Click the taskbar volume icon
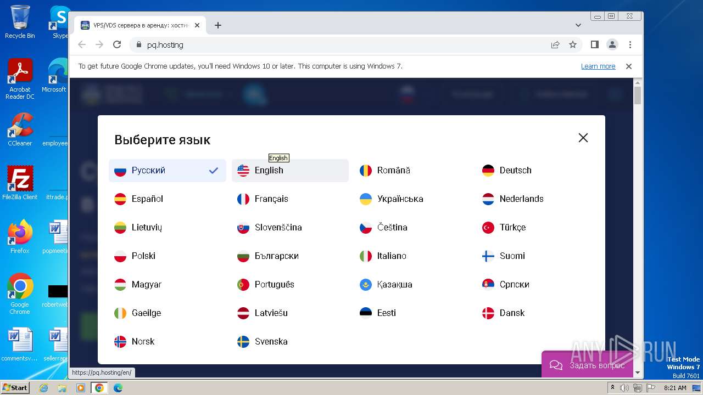This screenshot has width=703, height=395. (x=624, y=388)
